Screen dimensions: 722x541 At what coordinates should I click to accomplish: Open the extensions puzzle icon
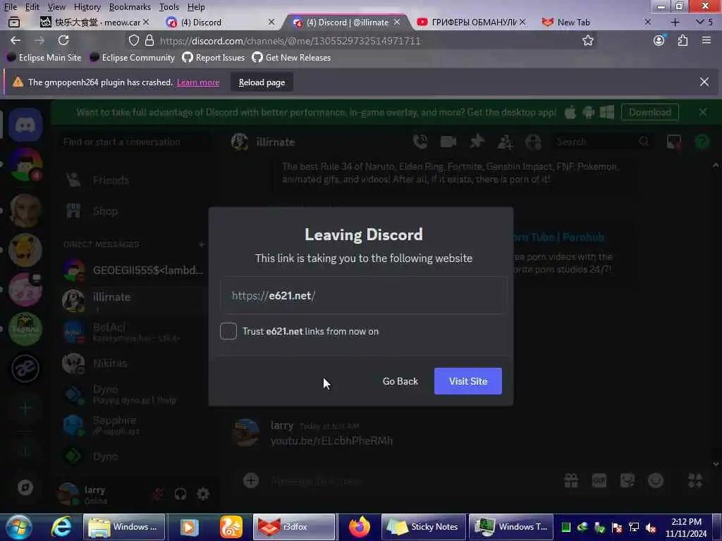683,40
